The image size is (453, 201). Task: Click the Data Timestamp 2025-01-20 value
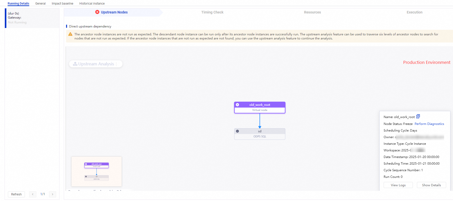(x=424, y=157)
